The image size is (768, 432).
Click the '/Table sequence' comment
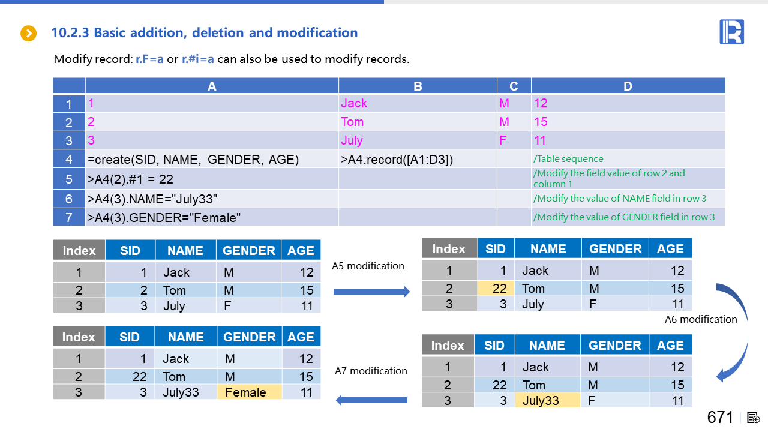coord(568,159)
